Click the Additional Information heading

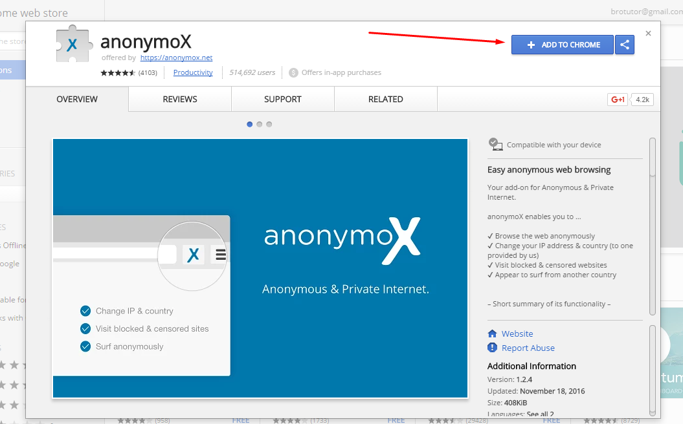click(x=532, y=366)
